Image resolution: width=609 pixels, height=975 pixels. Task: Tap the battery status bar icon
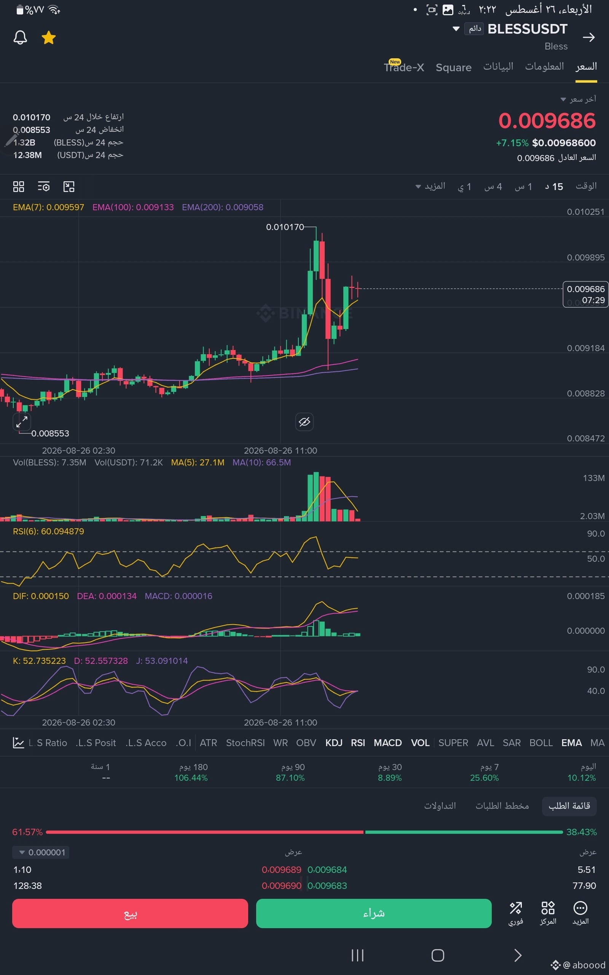point(20,10)
